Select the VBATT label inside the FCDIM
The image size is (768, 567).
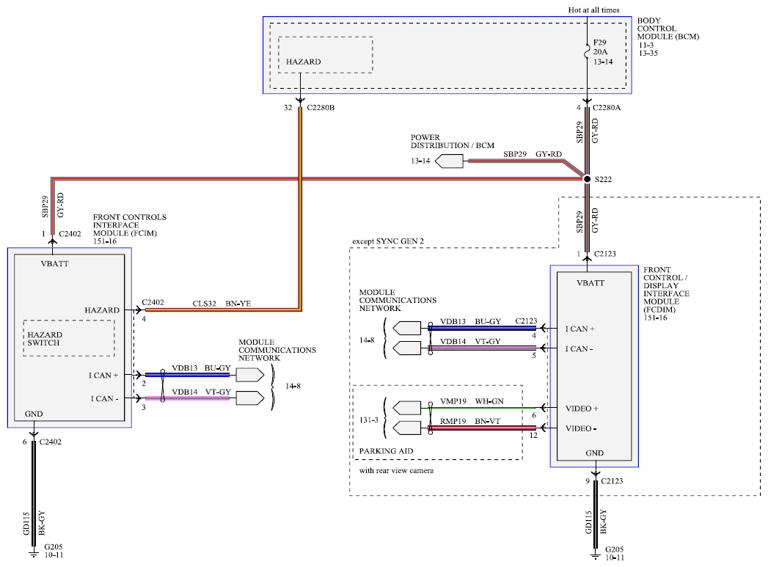click(x=590, y=283)
